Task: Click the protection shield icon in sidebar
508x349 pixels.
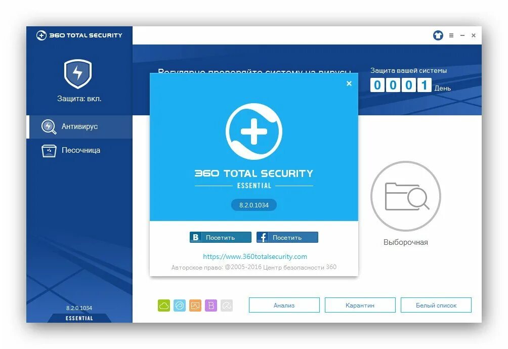Action: point(78,74)
